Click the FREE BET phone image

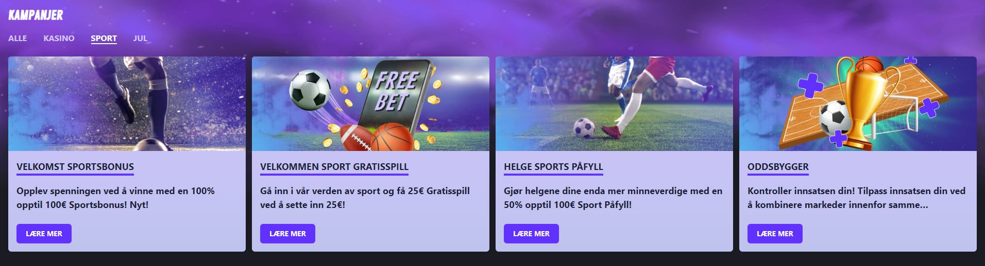(x=394, y=95)
